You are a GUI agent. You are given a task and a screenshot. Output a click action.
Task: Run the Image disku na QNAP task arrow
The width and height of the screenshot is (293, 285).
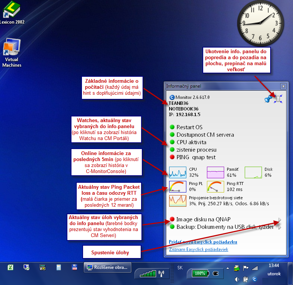point(280,219)
